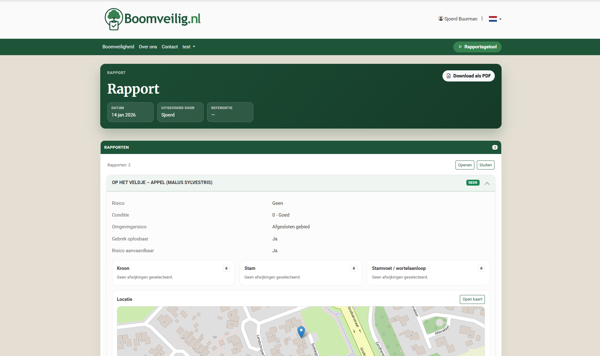Click the Open kaart button

point(472,299)
